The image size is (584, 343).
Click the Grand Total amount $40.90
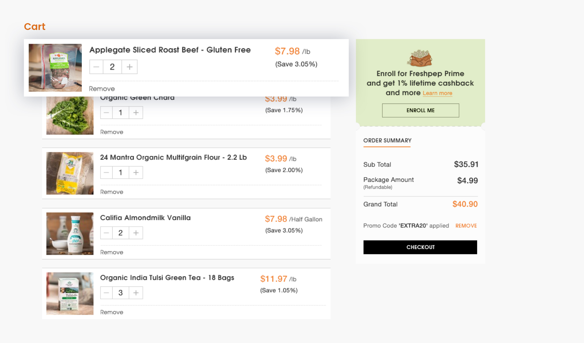(465, 204)
